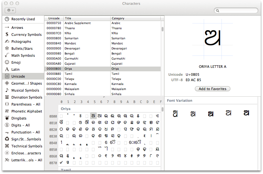The width and height of the screenshot is (263, 174).
Task: Pick the last Font Variation glyph
Action: pyautogui.click(x=246, y=113)
